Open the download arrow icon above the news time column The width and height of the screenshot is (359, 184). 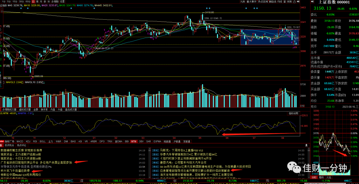click(x=306, y=145)
